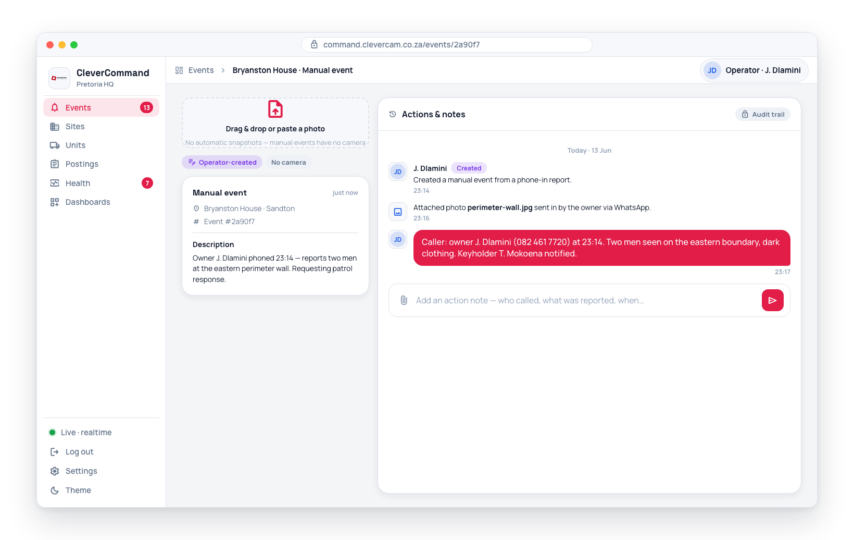The image size is (854, 540).
Task: Click the Events badge showing 13
Action: click(x=146, y=107)
